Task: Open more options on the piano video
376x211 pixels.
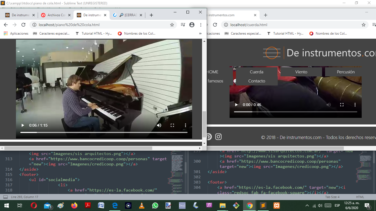Action: pos(186,125)
